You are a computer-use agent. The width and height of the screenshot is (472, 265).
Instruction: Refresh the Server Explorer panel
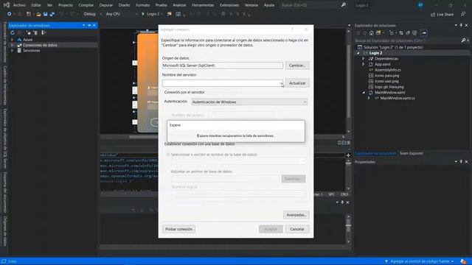(13, 32)
